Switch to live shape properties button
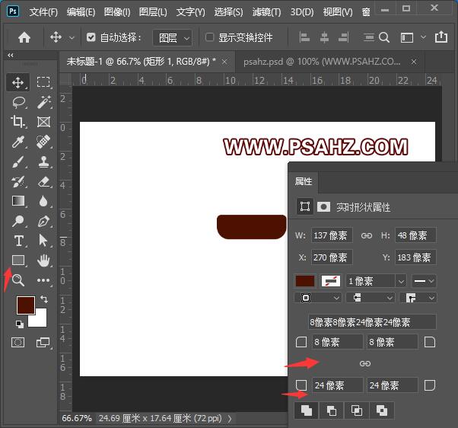 tap(305, 206)
